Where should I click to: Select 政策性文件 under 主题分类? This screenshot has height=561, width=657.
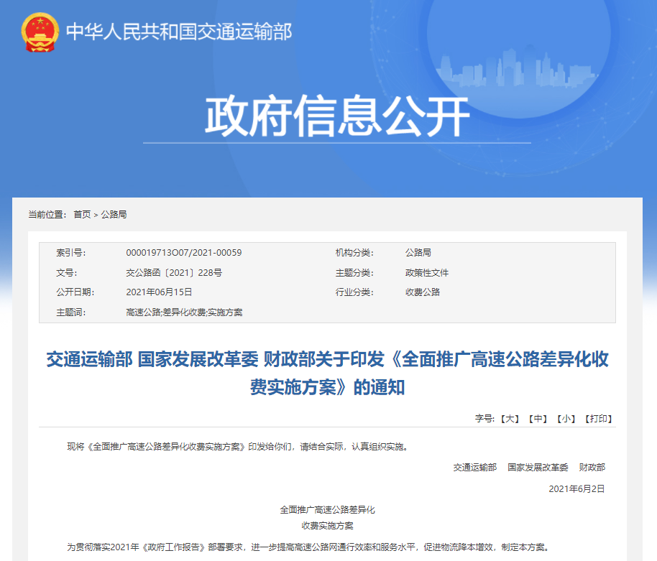click(426, 273)
